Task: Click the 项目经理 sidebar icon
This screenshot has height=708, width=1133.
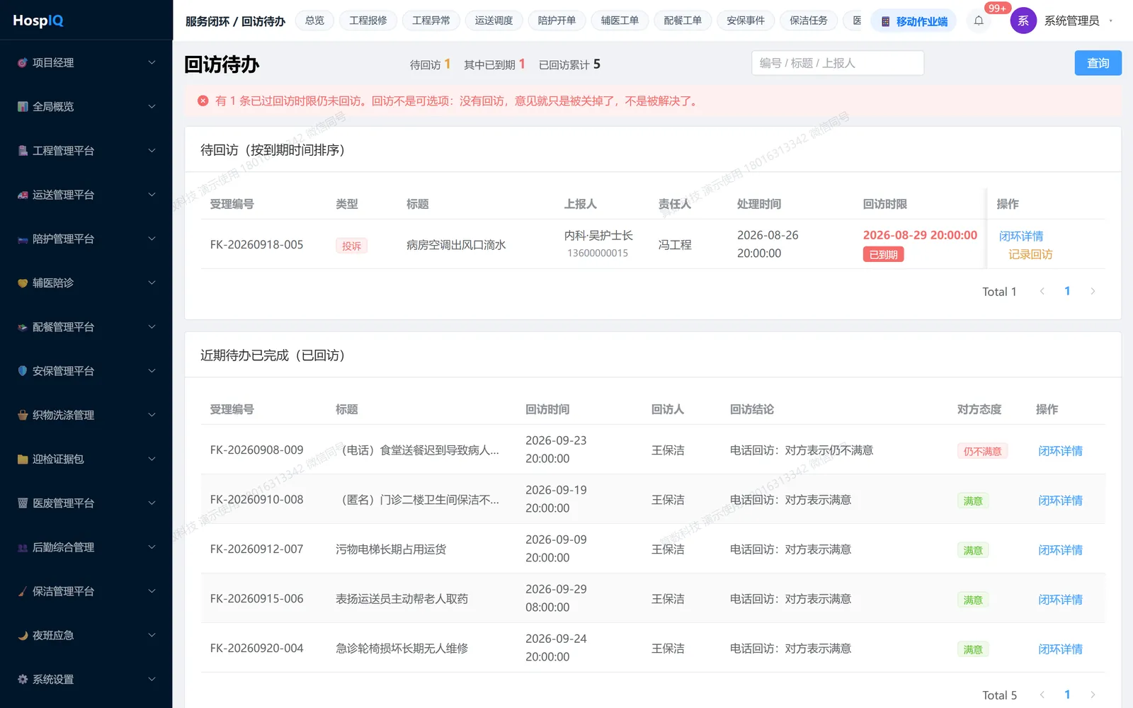Action: (x=23, y=63)
